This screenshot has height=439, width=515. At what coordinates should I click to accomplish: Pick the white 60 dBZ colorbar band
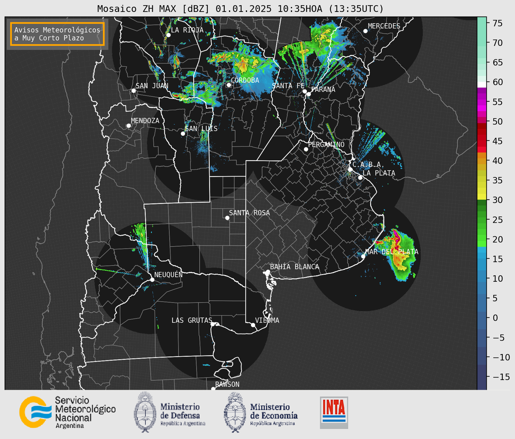tap(482, 85)
